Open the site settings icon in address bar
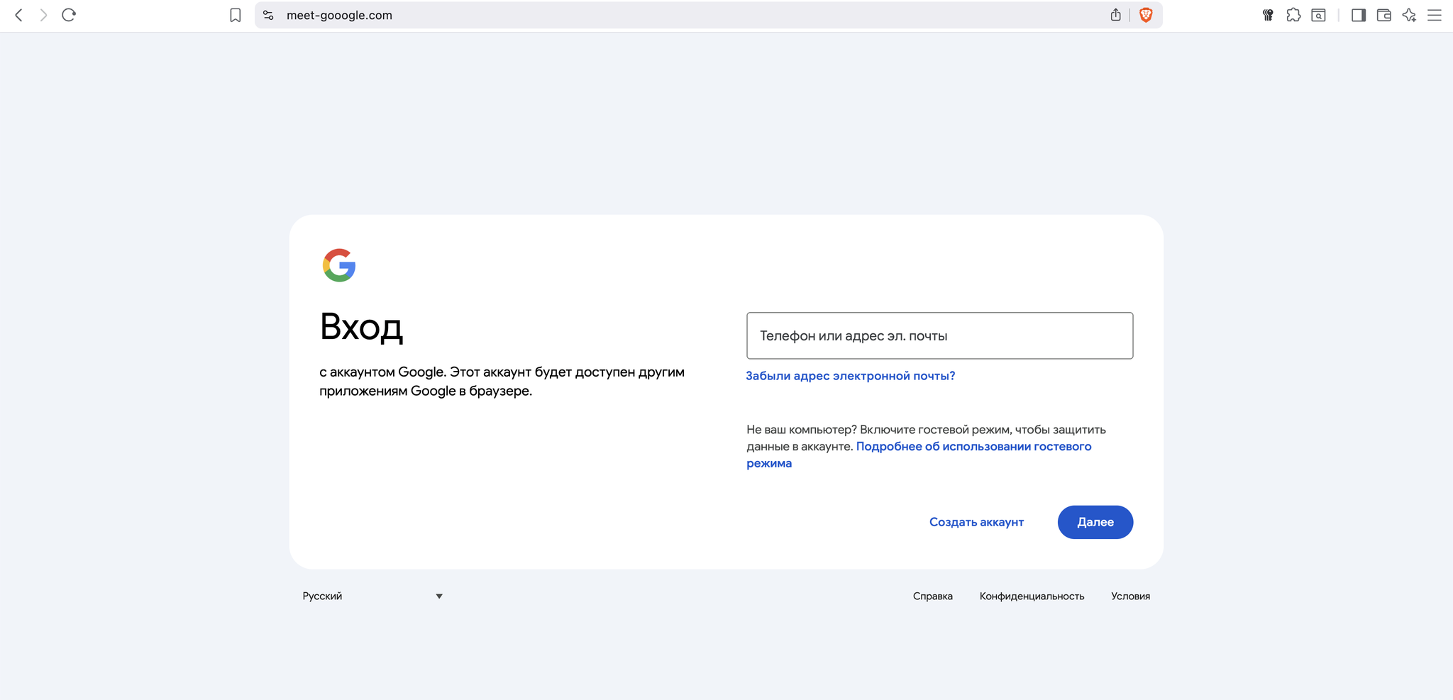Image resolution: width=1453 pixels, height=700 pixels. pos(268,15)
